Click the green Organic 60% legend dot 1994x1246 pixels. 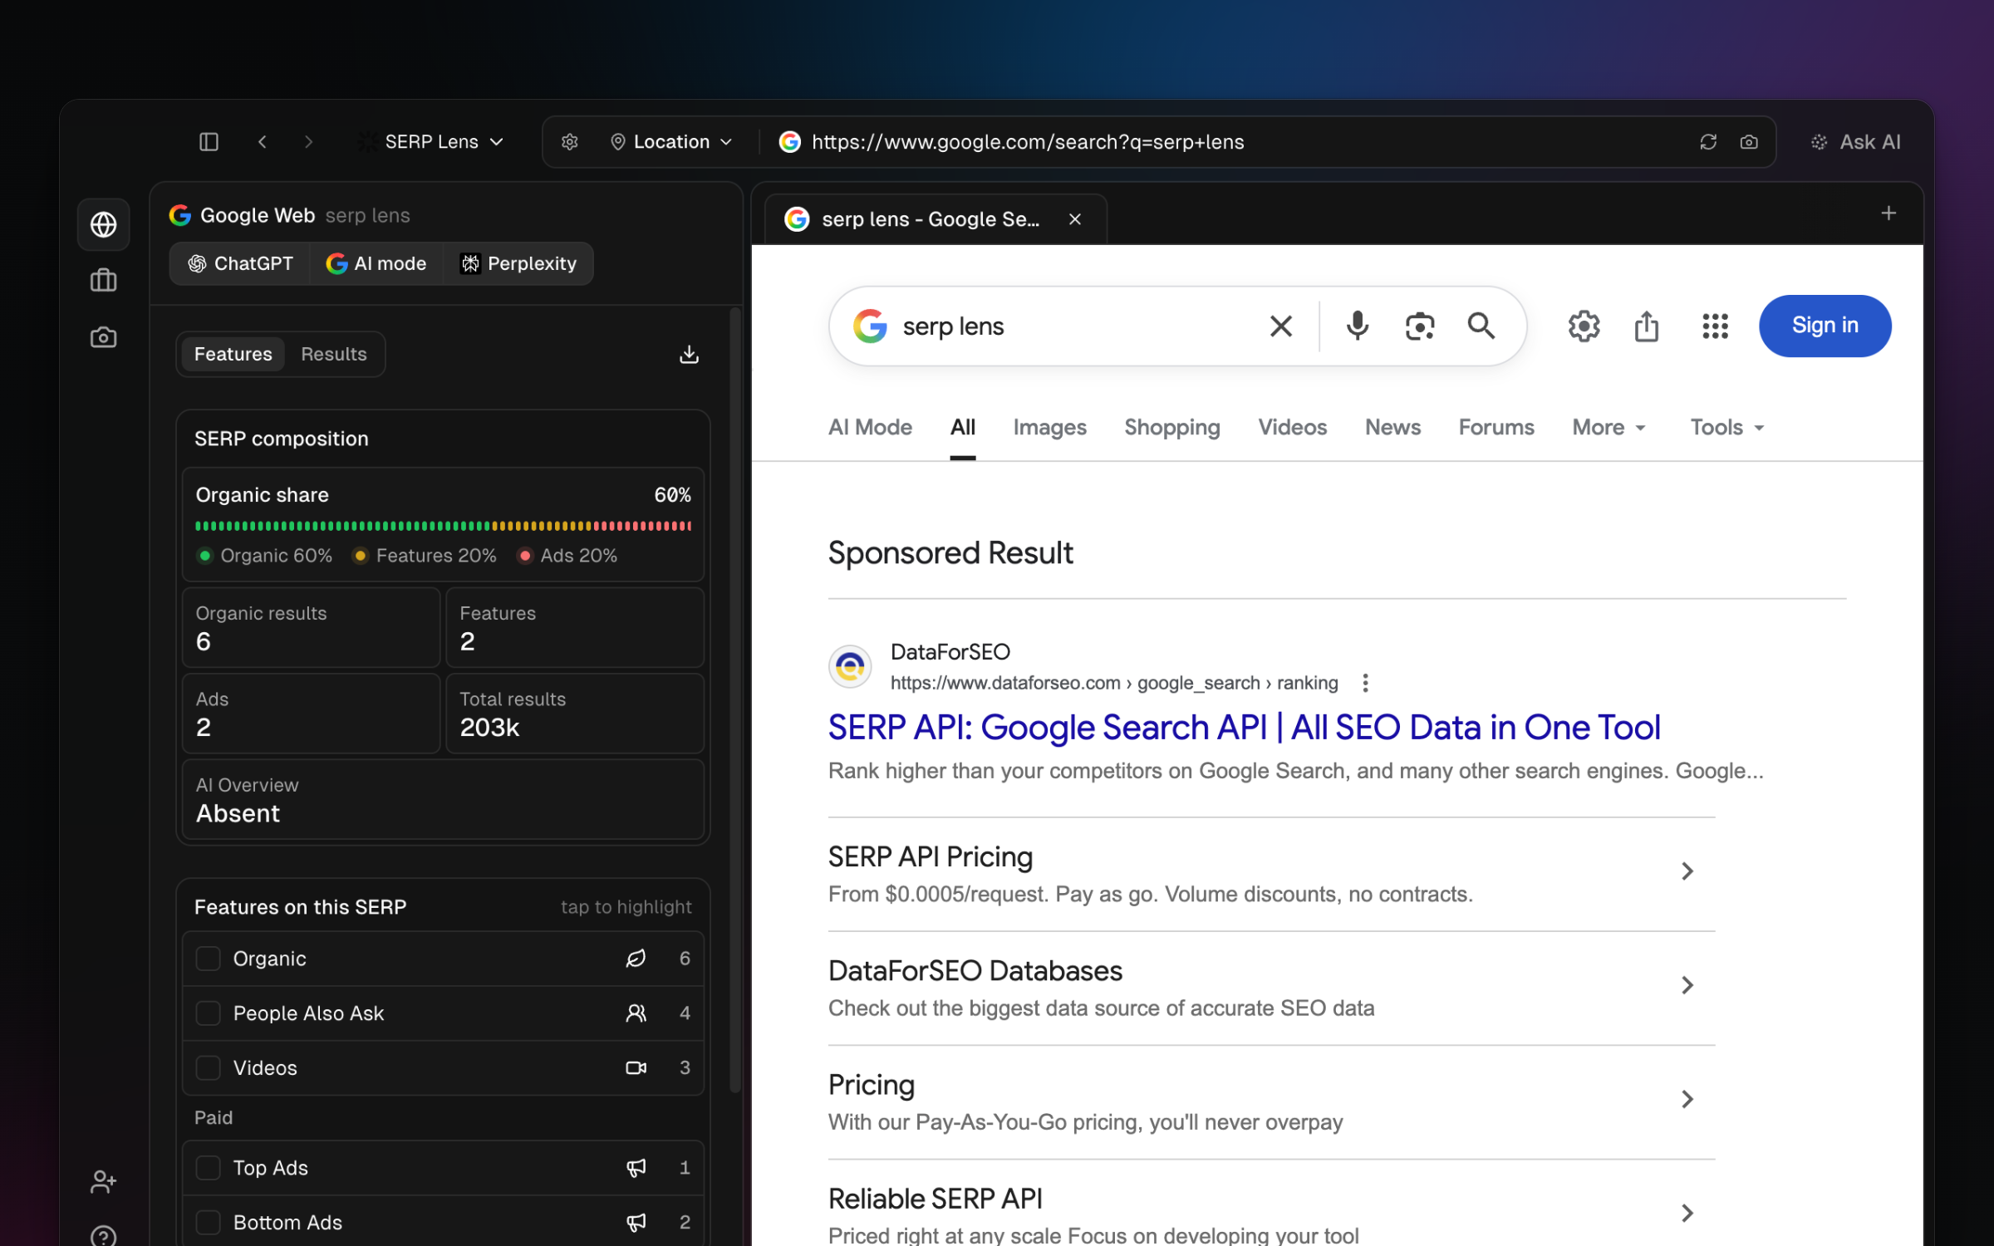(x=204, y=556)
